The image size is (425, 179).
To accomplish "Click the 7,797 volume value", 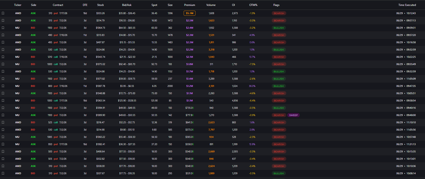I will click(x=211, y=130).
